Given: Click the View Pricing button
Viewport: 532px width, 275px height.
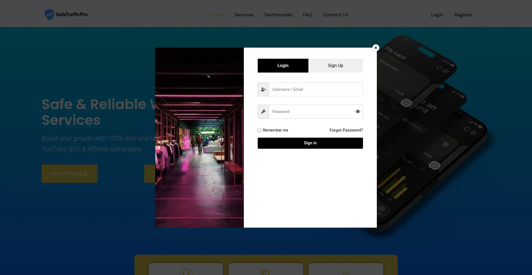Looking at the screenshot, I should tap(69, 174).
